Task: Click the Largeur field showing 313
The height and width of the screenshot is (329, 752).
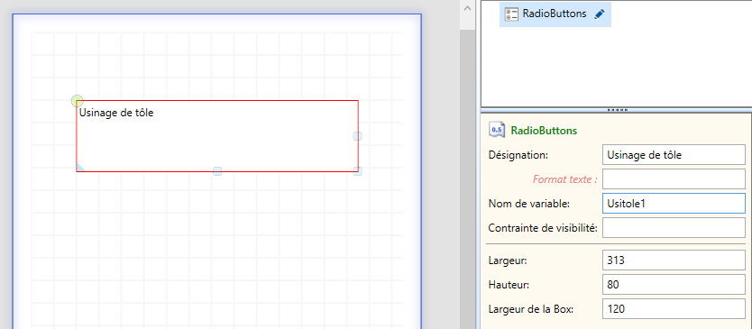Action: point(674,260)
